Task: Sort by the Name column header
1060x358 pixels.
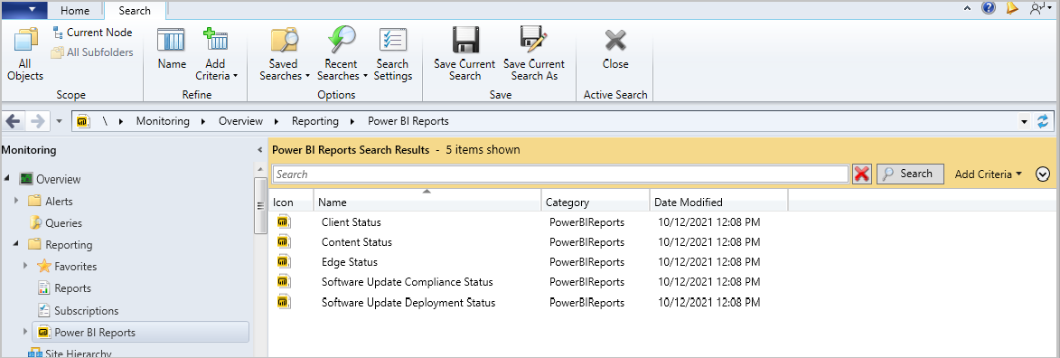Action: pyautogui.click(x=428, y=202)
